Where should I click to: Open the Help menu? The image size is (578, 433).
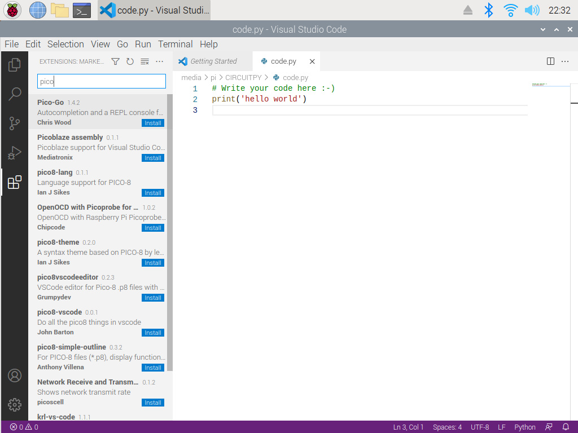[x=209, y=44]
